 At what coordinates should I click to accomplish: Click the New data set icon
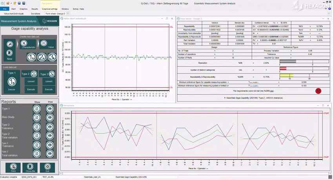tap(9, 53)
